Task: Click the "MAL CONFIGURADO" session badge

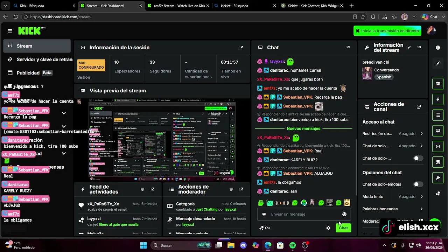Action: (x=91, y=65)
